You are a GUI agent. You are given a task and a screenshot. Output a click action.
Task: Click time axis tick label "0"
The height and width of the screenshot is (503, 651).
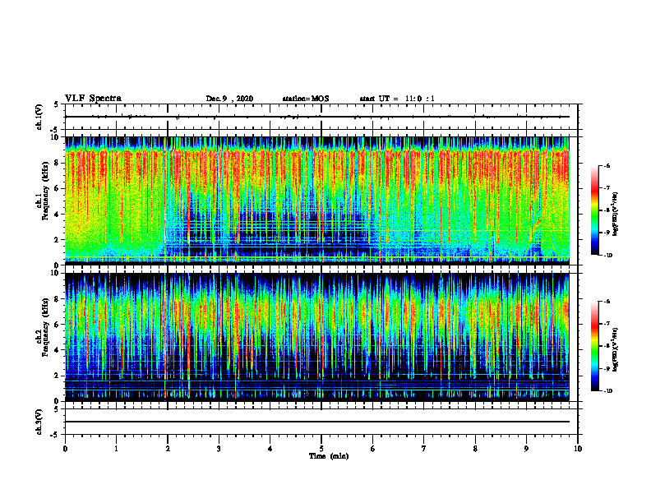click(x=65, y=449)
